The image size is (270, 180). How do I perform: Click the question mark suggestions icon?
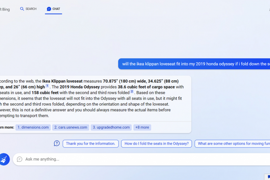coord(57,143)
